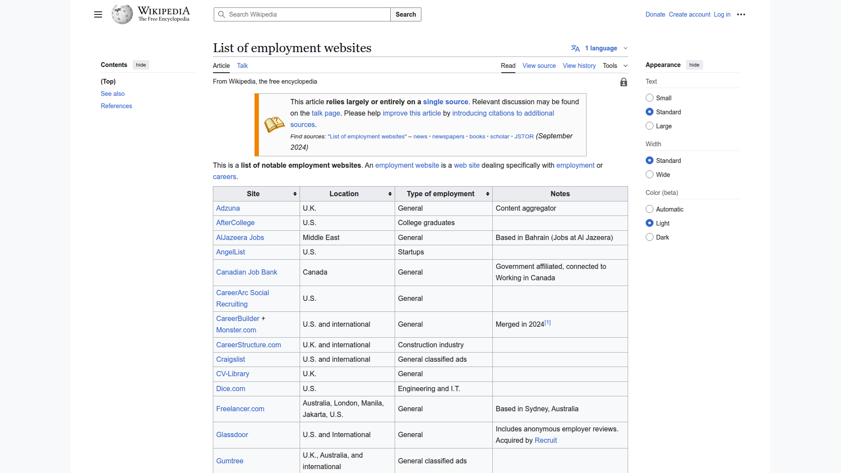Open the Recruit link in notes
This screenshot has width=841, height=473.
tap(546, 441)
